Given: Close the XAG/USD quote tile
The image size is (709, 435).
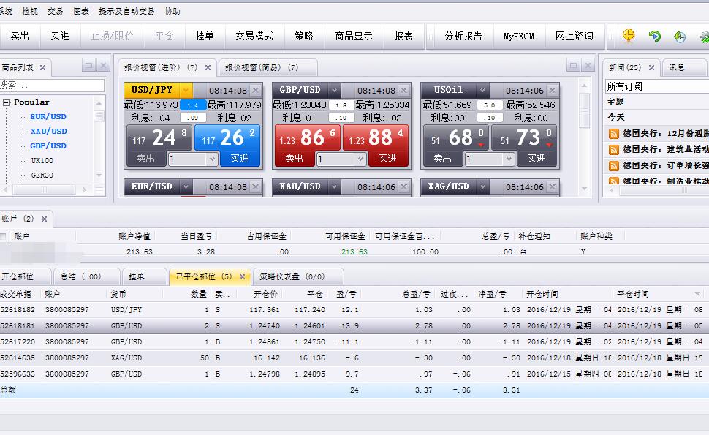Looking at the screenshot, I should (x=552, y=186).
